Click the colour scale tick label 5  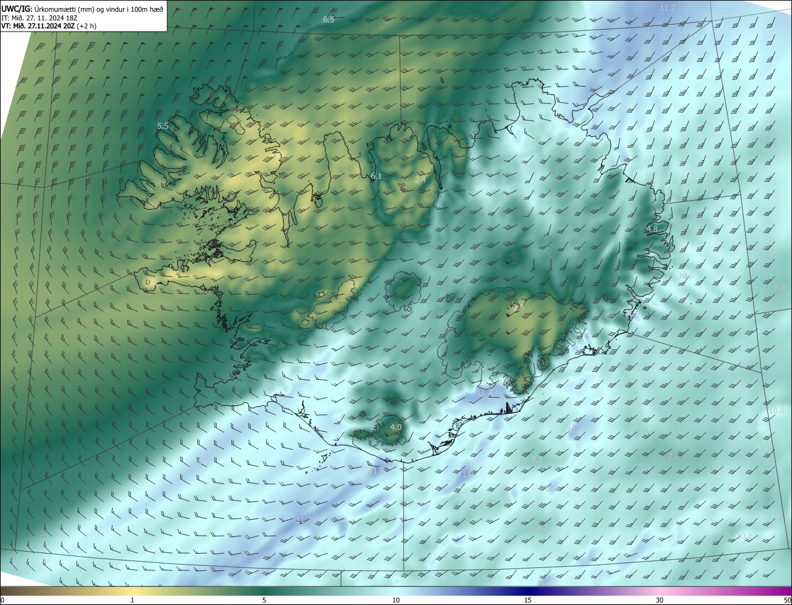tap(264, 600)
